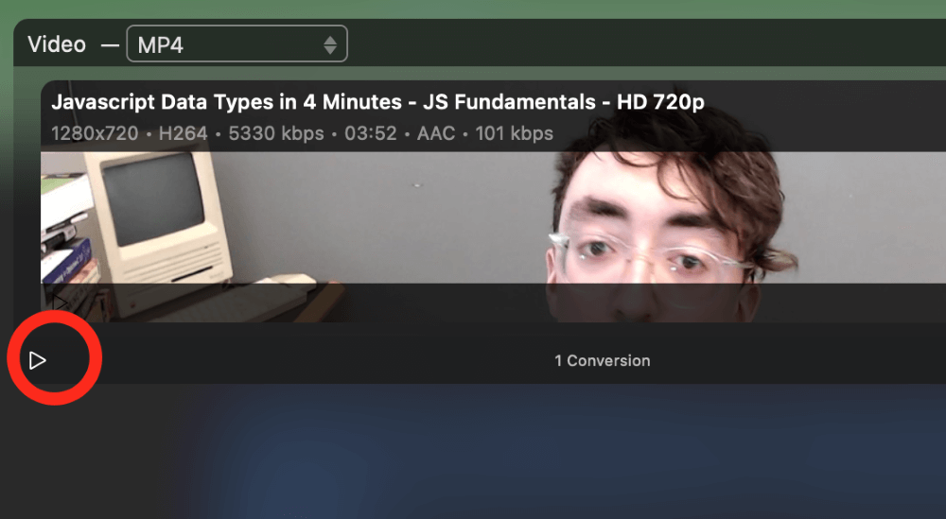
Task: Click the 1 Conversion status text
Action: pyautogui.click(x=602, y=360)
